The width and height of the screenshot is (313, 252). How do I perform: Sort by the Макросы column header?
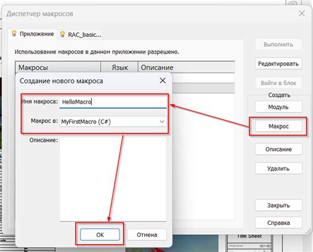coord(58,67)
